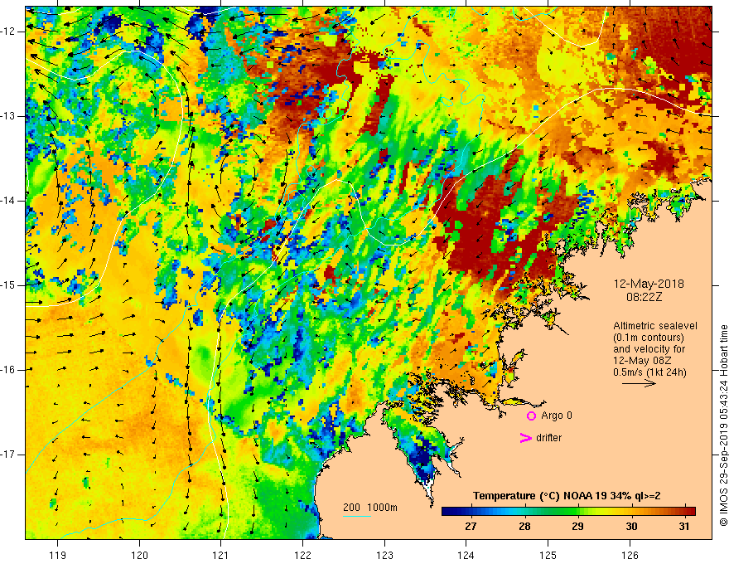Click the IMOS copyright timestamp text
The image size is (729, 564).
[723, 425]
